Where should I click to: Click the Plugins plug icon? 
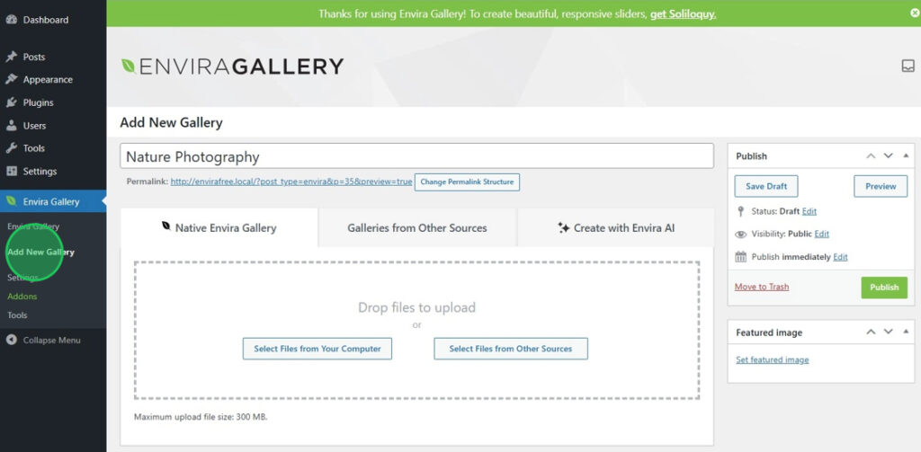(11, 102)
